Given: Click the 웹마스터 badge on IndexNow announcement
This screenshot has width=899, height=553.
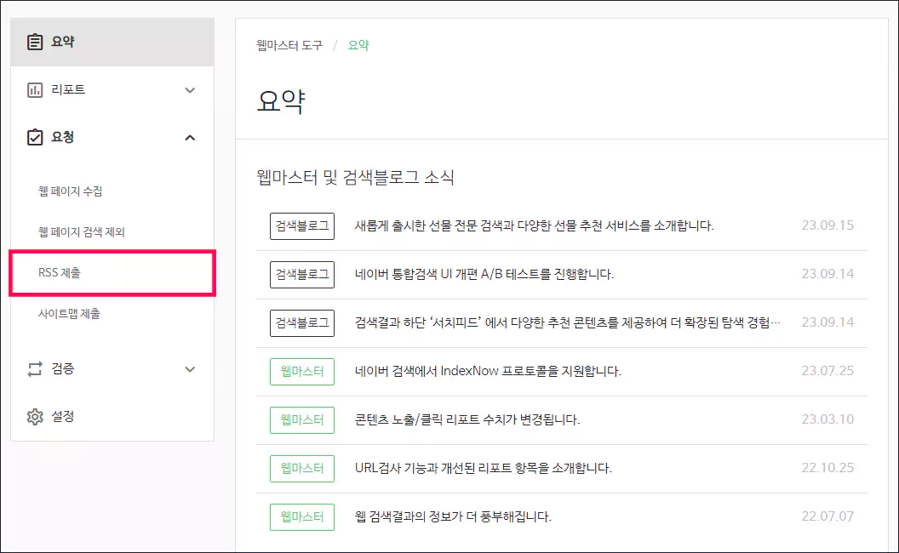Looking at the screenshot, I should pos(302,372).
